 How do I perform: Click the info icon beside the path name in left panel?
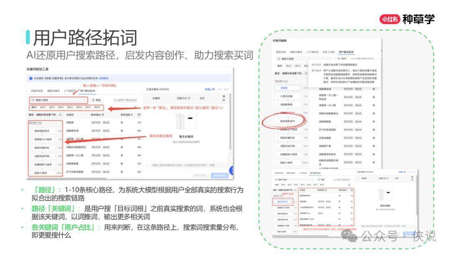(60, 114)
